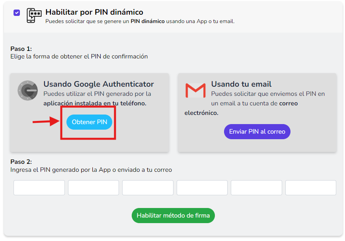Click the Google Authenticator logo icon
Screen dimensions: 345x241
[x=28, y=90]
